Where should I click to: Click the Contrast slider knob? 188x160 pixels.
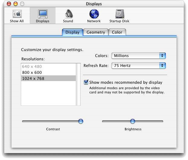(81, 121)
